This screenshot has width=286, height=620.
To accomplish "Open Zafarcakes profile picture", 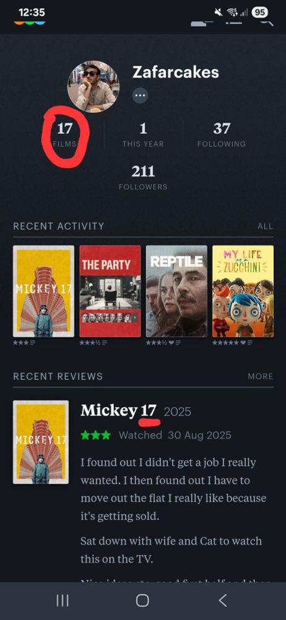I will (93, 87).
